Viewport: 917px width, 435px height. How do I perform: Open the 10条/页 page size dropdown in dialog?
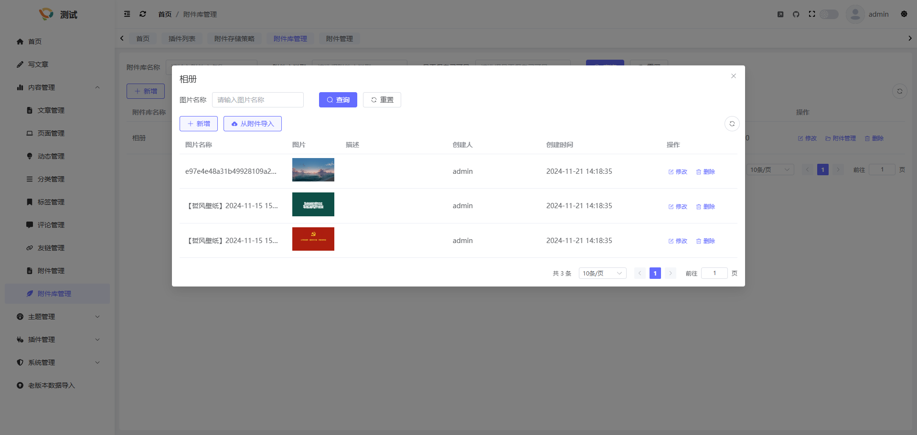point(602,273)
